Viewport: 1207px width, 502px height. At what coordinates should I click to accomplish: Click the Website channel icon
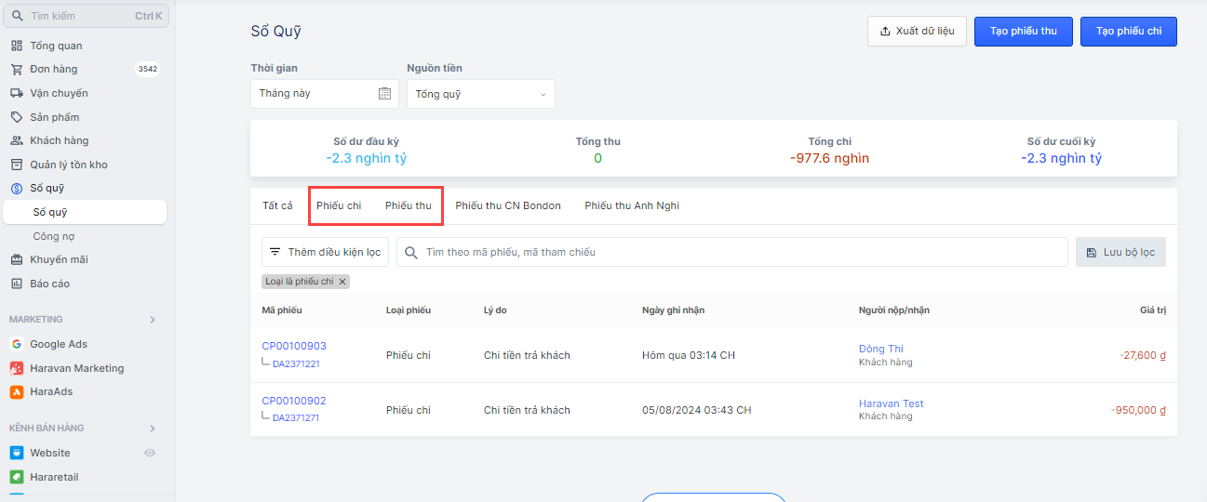[x=16, y=453]
